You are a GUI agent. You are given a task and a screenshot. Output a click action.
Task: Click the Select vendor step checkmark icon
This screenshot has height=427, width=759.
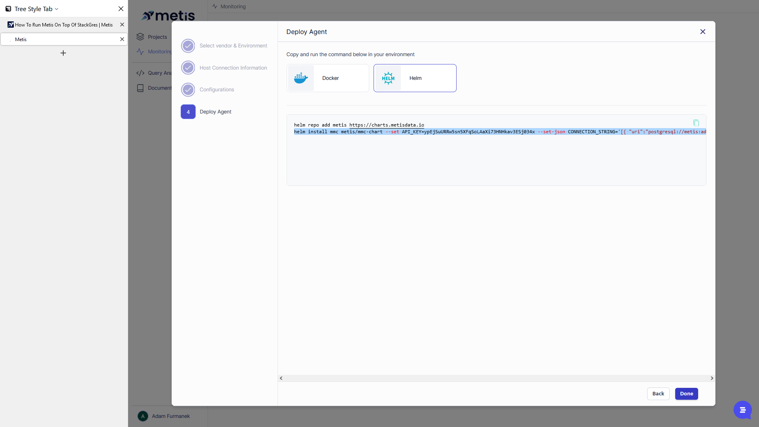click(188, 46)
